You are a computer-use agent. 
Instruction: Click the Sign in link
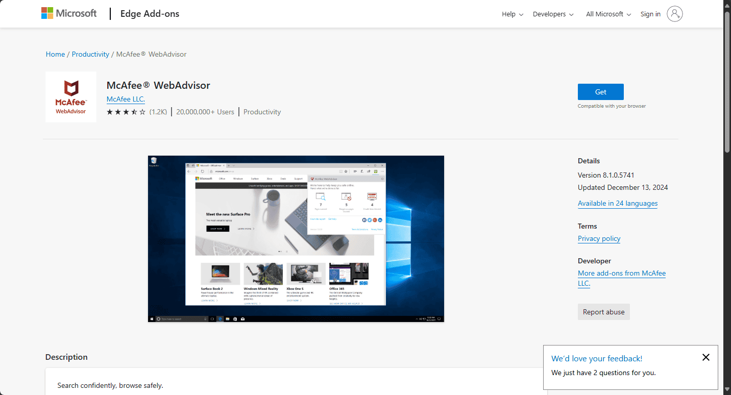pos(650,14)
